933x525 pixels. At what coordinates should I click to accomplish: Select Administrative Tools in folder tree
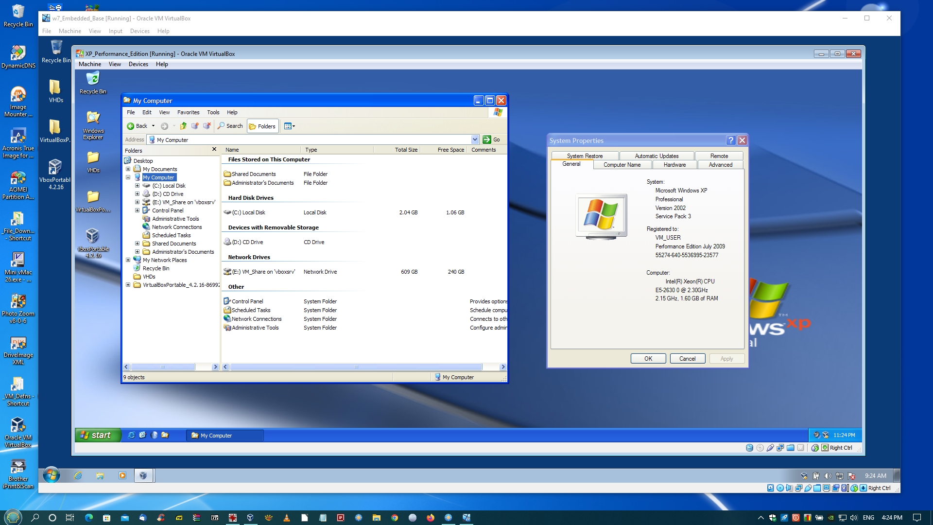point(175,219)
